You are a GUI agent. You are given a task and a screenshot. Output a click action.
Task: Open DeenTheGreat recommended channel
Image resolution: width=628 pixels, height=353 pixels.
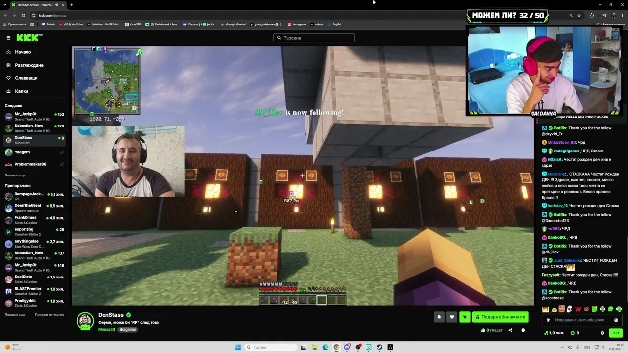pos(34,208)
